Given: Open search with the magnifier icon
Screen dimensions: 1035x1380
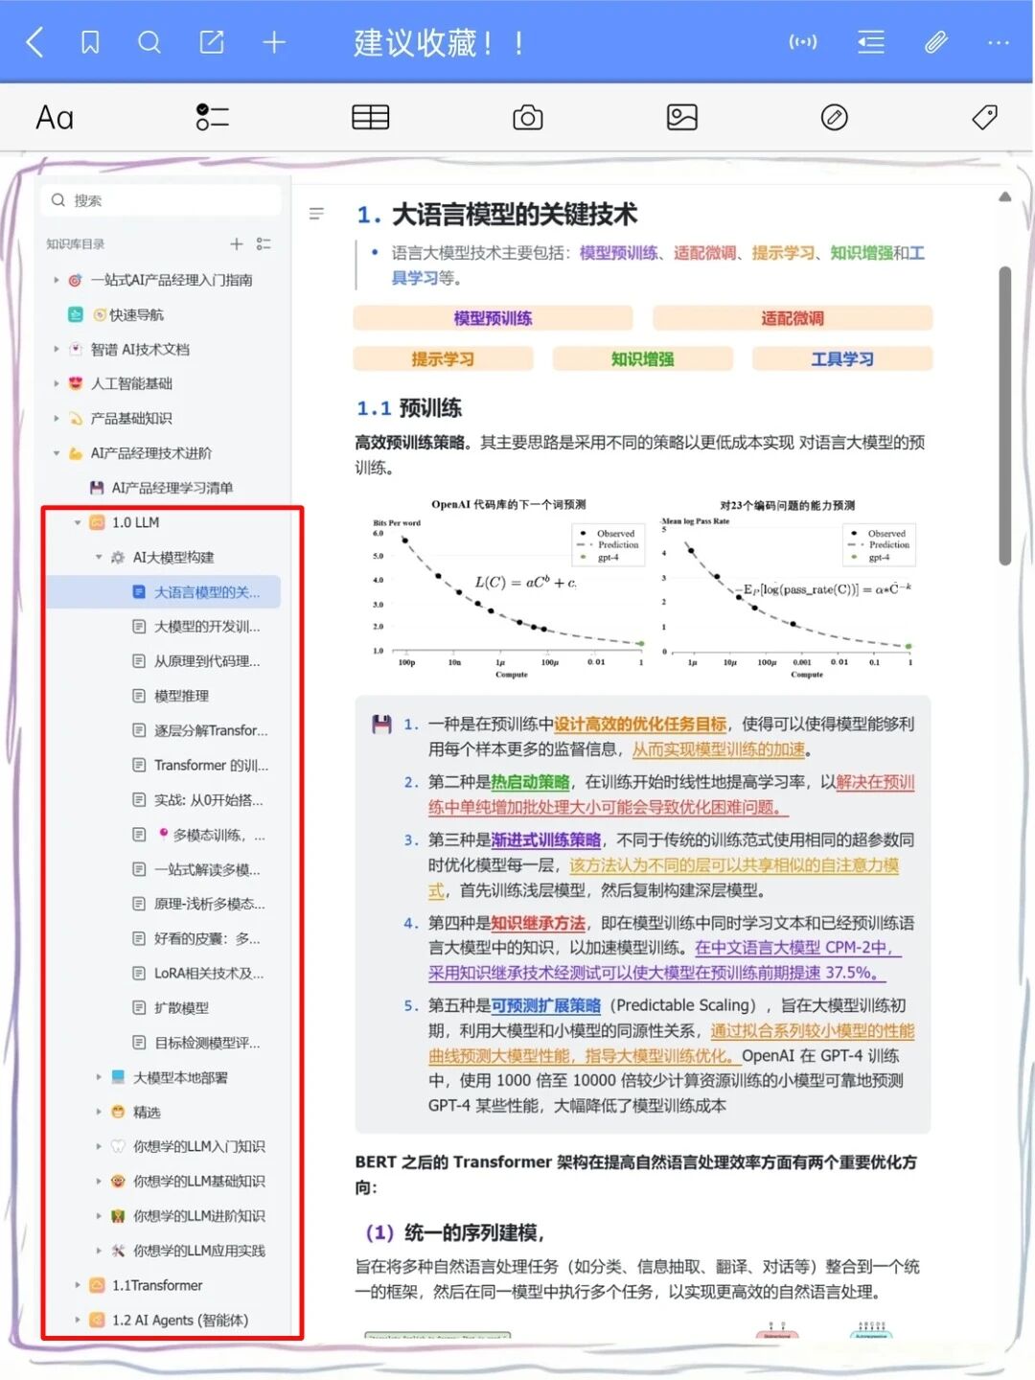Looking at the screenshot, I should coord(149,42).
